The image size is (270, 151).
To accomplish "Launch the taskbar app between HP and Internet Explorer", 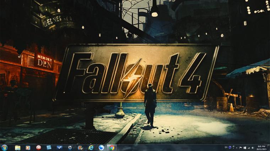I will coord(80,148).
